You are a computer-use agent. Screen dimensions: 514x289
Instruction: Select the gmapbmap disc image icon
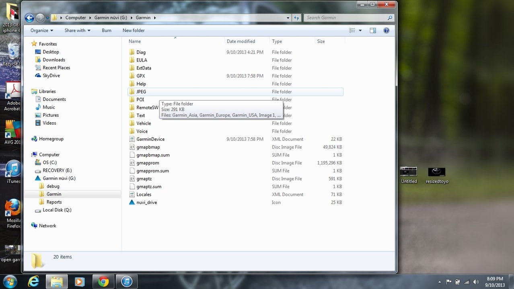click(132, 147)
